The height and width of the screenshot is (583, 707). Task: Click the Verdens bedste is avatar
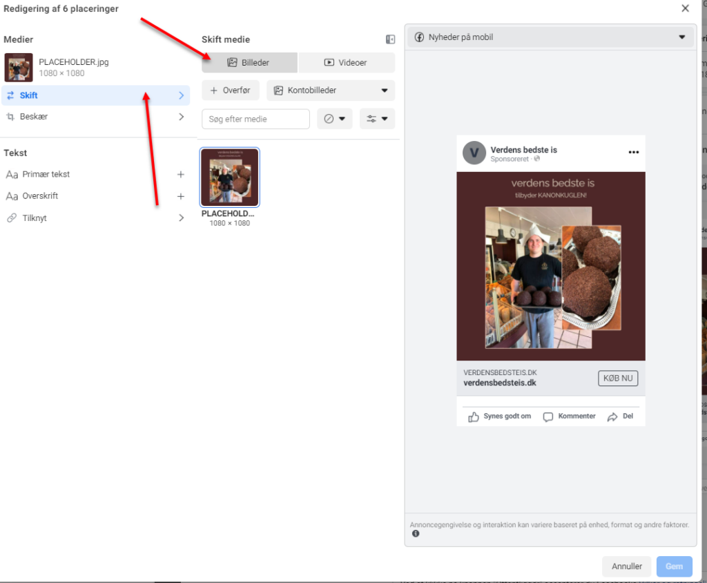(x=474, y=153)
